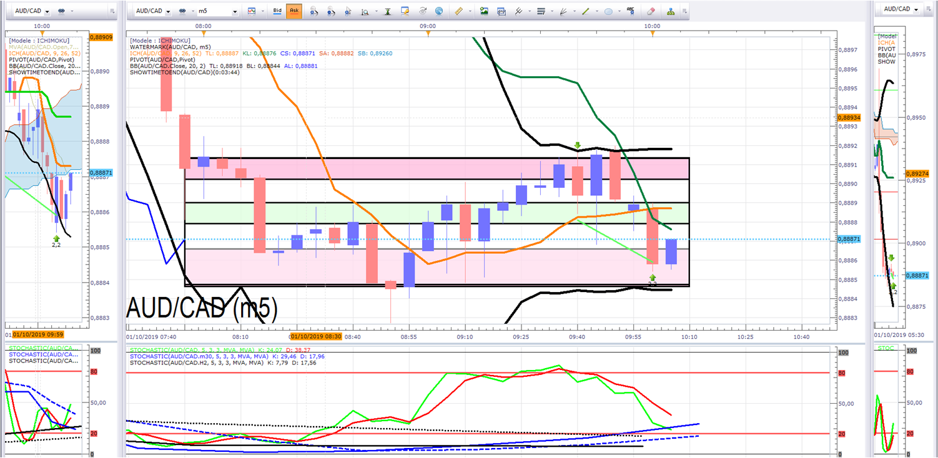Click the PIVOT(AUD/CAD,Pivot) label in main chart

(162, 59)
